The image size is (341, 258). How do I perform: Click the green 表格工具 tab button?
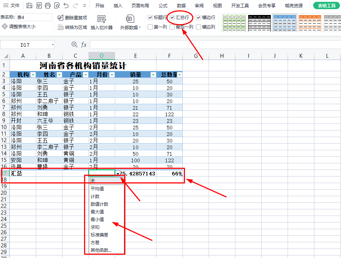point(326,5)
